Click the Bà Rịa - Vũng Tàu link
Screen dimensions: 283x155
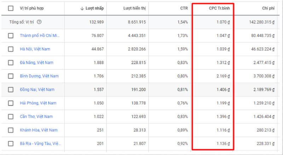click(40, 144)
